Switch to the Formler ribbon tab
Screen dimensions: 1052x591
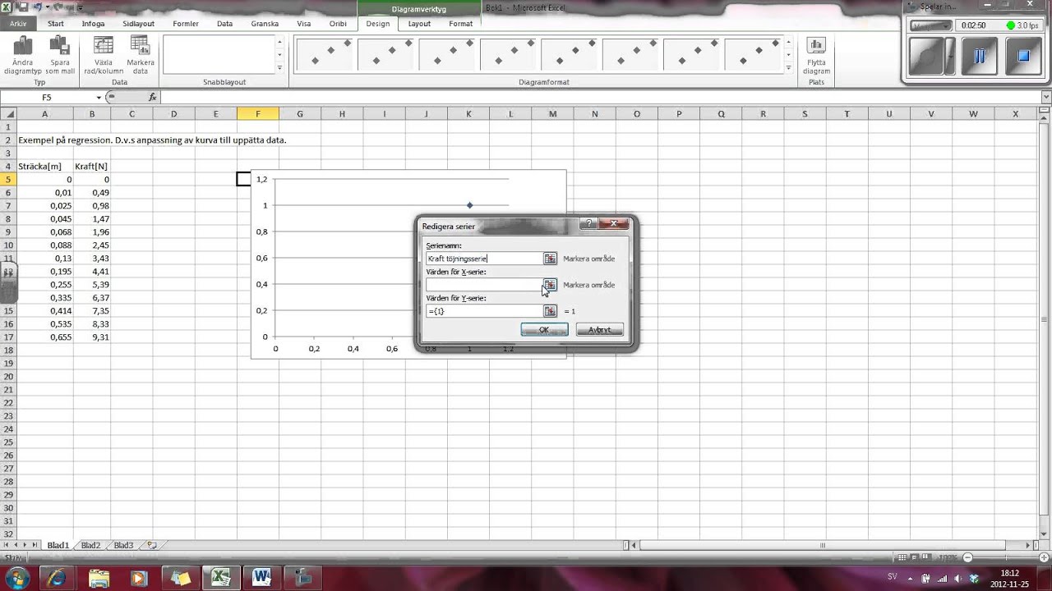[186, 24]
